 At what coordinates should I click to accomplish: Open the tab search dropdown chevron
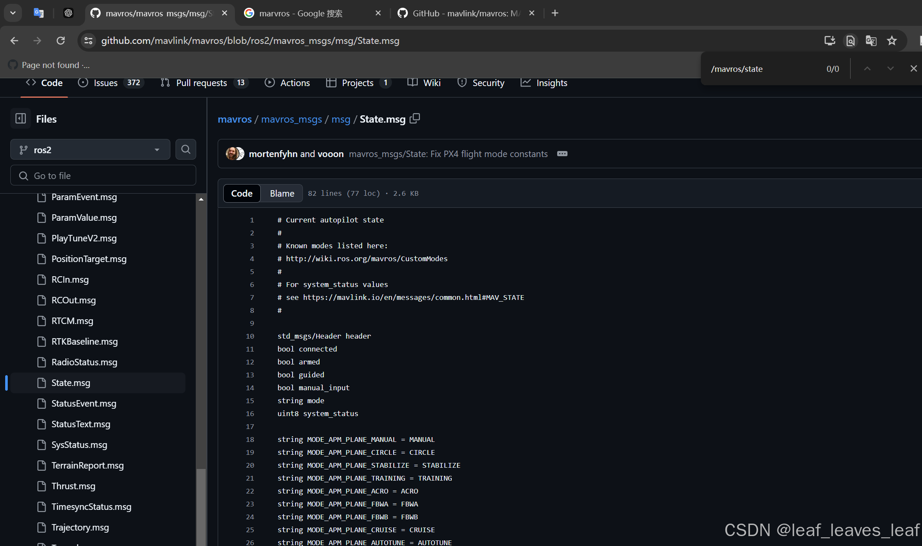coord(13,13)
